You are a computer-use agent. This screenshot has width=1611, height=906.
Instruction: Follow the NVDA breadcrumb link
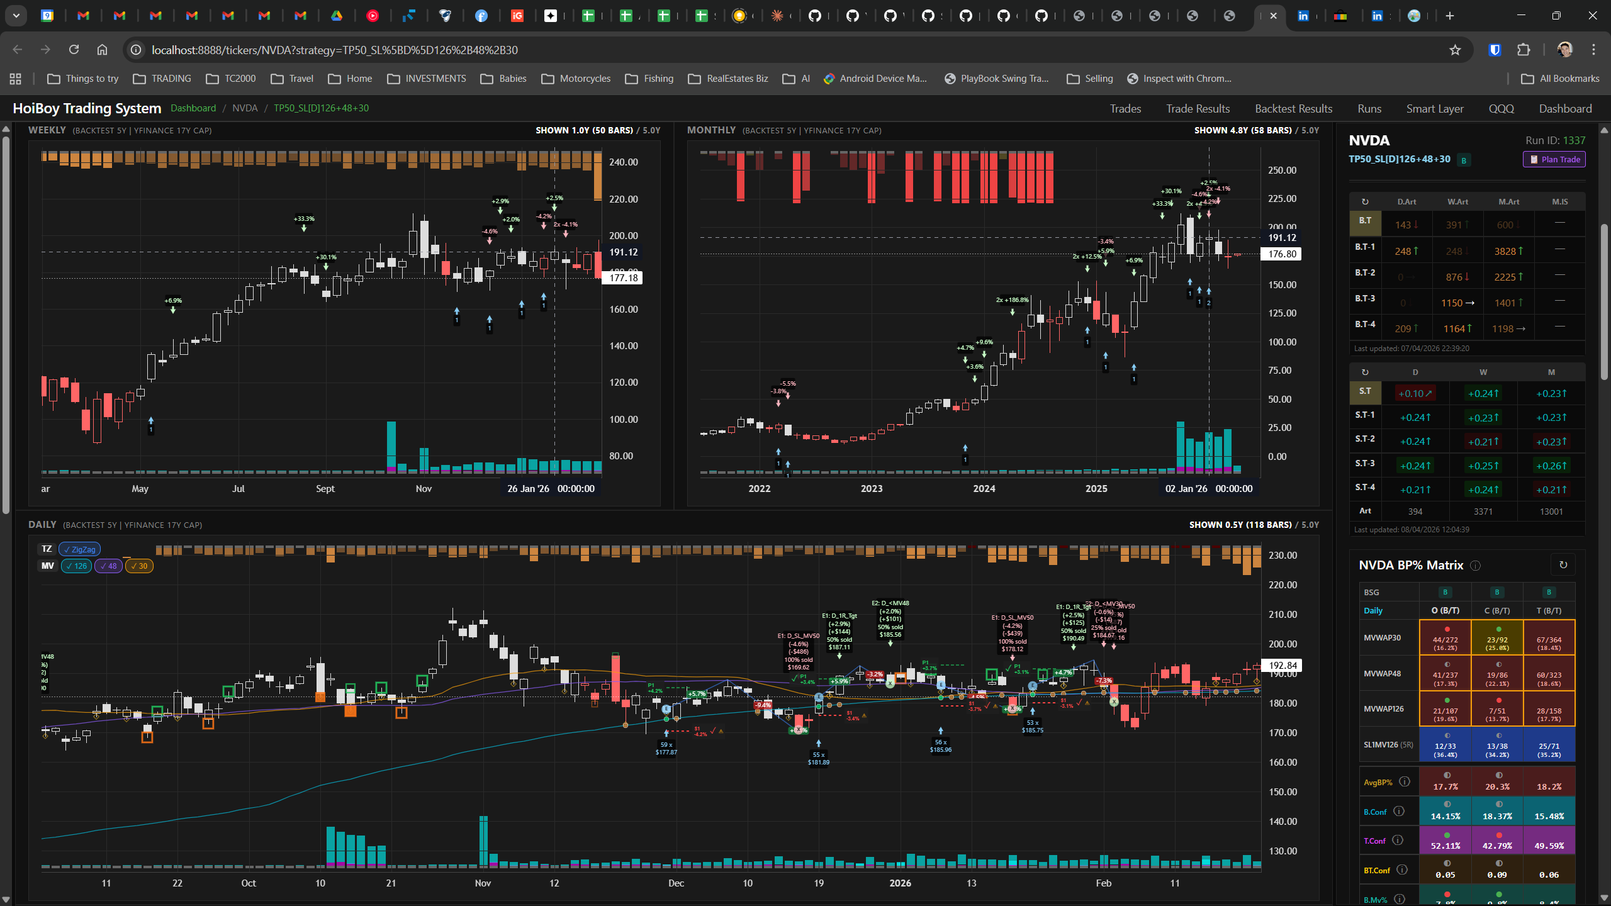click(245, 108)
